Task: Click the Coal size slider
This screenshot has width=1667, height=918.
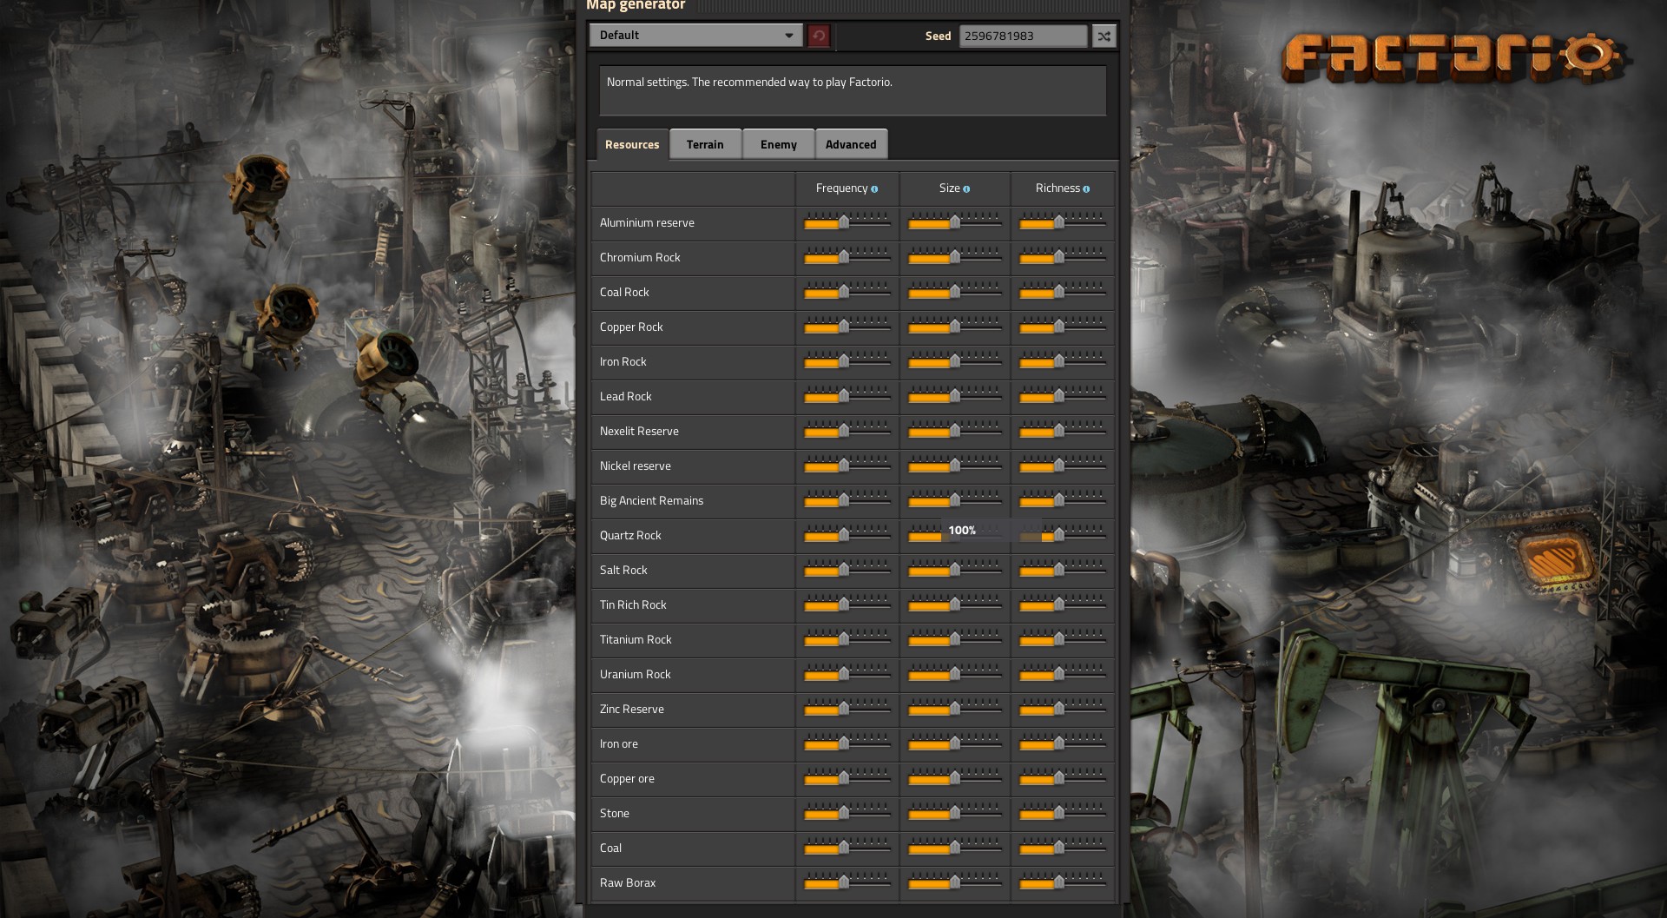Action: pyautogui.click(x=955, y=849)
